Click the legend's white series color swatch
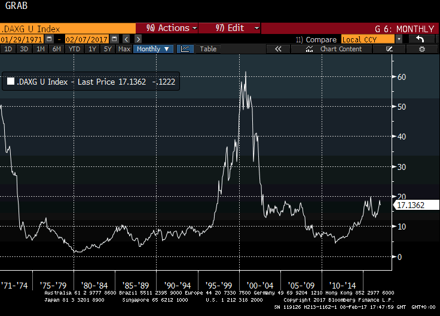This screenshot has width=440, height=316. 11,82
